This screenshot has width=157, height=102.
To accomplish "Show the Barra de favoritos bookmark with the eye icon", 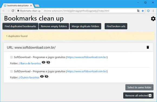I will click(x=44, y=62).
